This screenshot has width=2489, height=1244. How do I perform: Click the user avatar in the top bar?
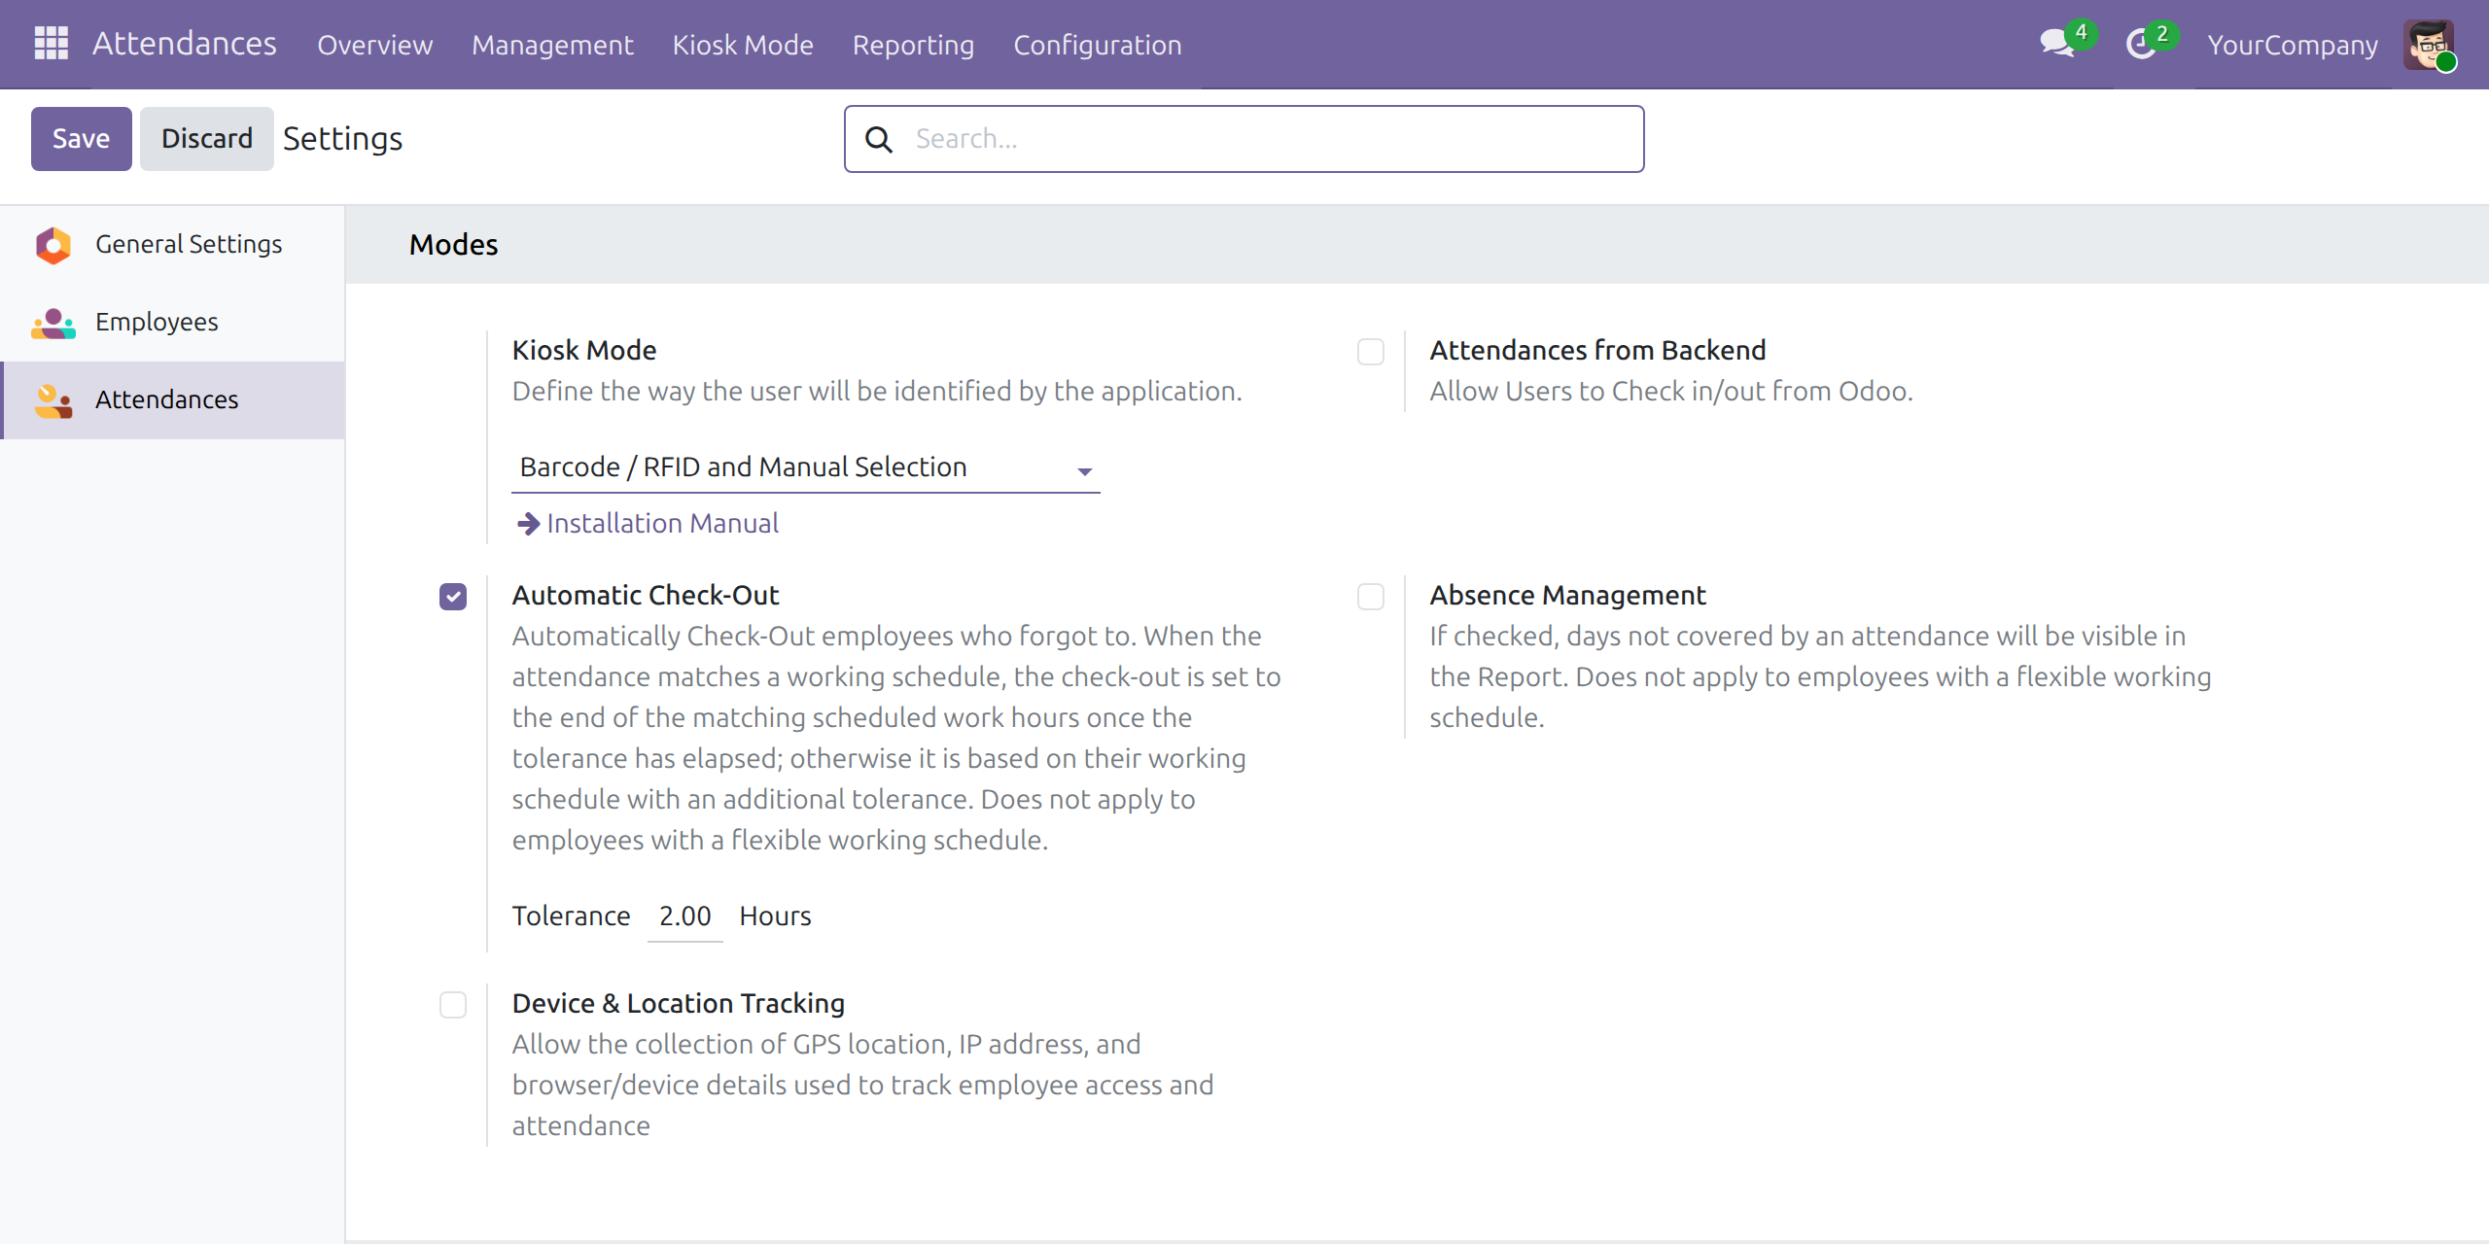[2429, 45]
